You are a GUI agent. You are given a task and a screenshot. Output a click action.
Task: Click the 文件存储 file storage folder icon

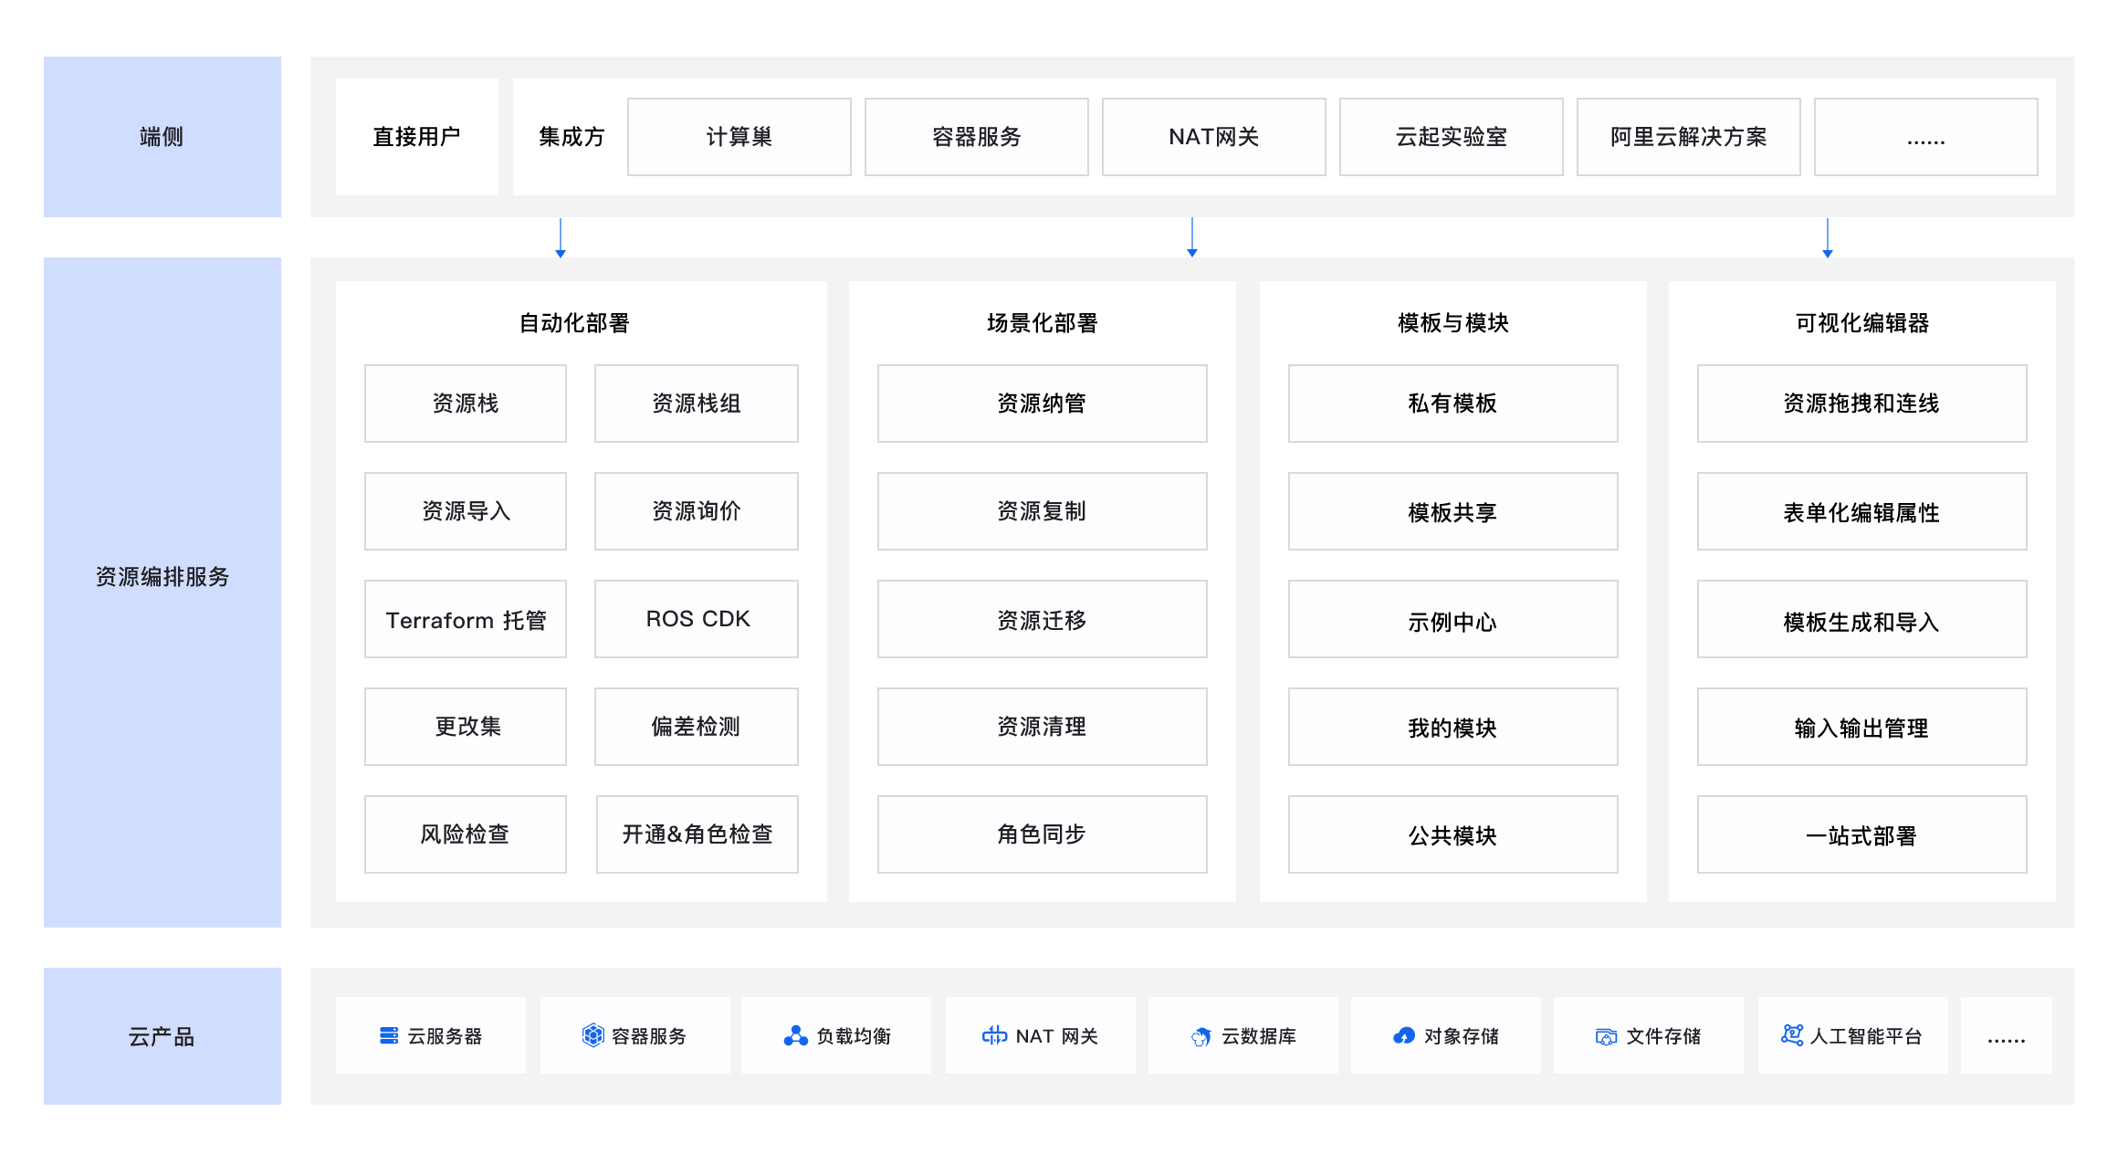1606,1035
